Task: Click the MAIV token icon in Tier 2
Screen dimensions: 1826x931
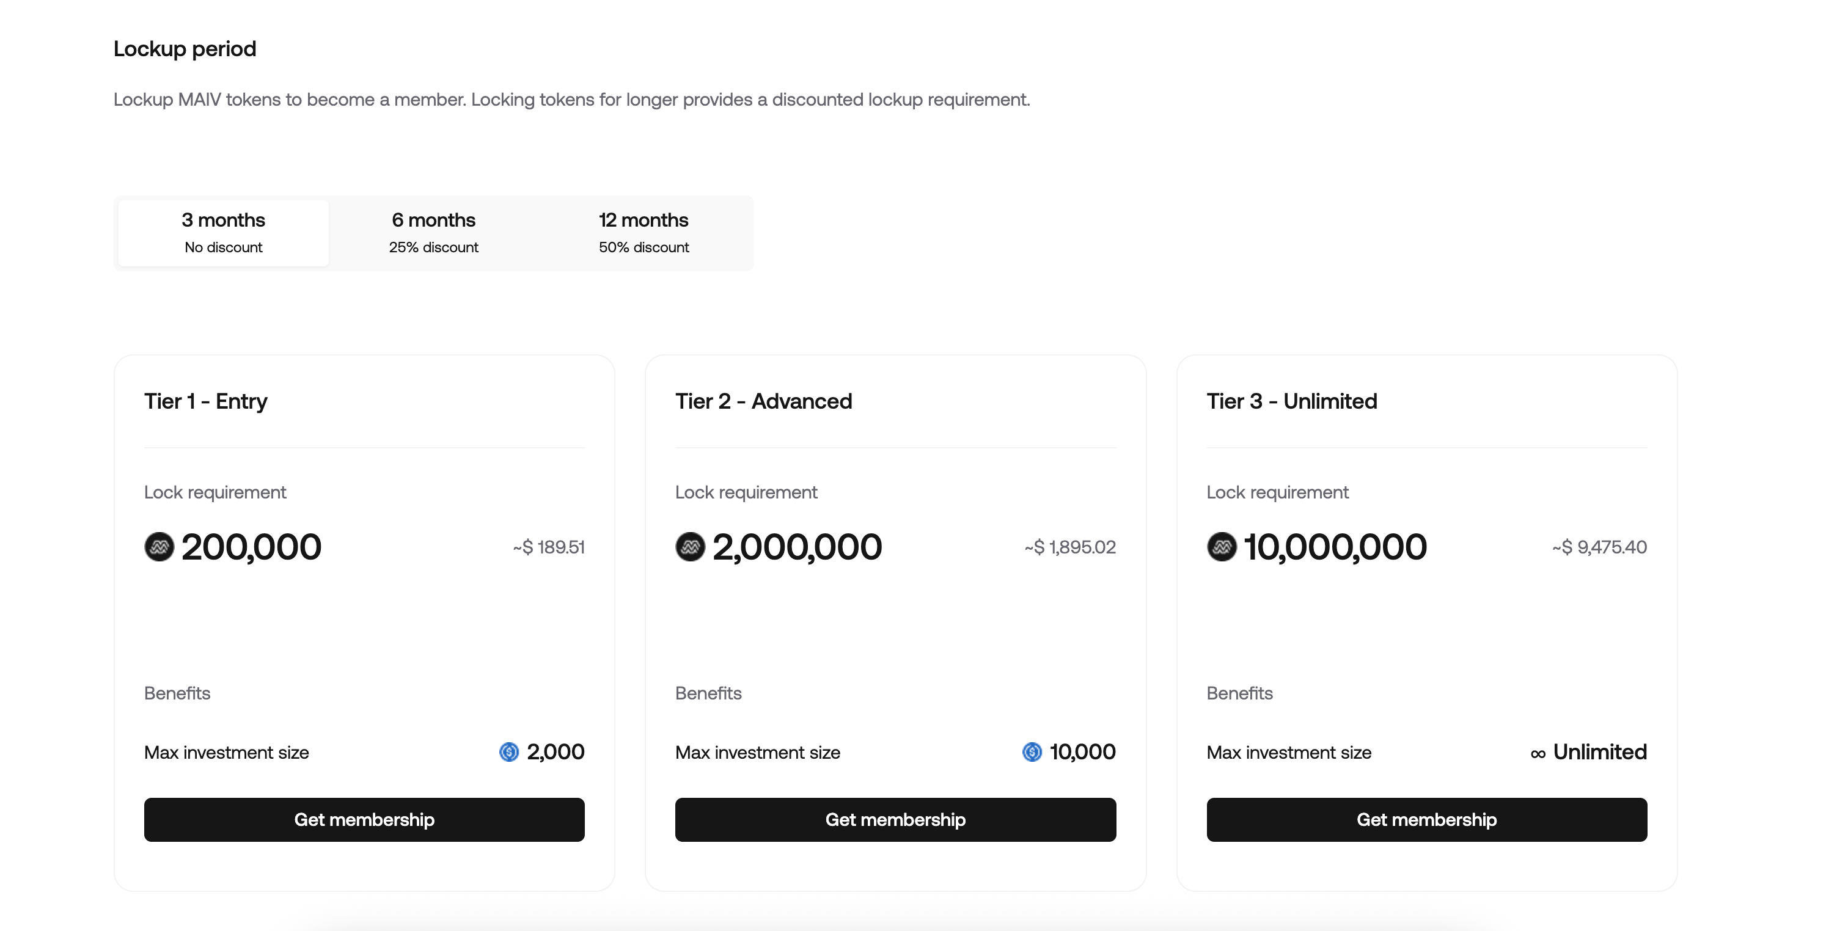Action: tap(690, 547)
